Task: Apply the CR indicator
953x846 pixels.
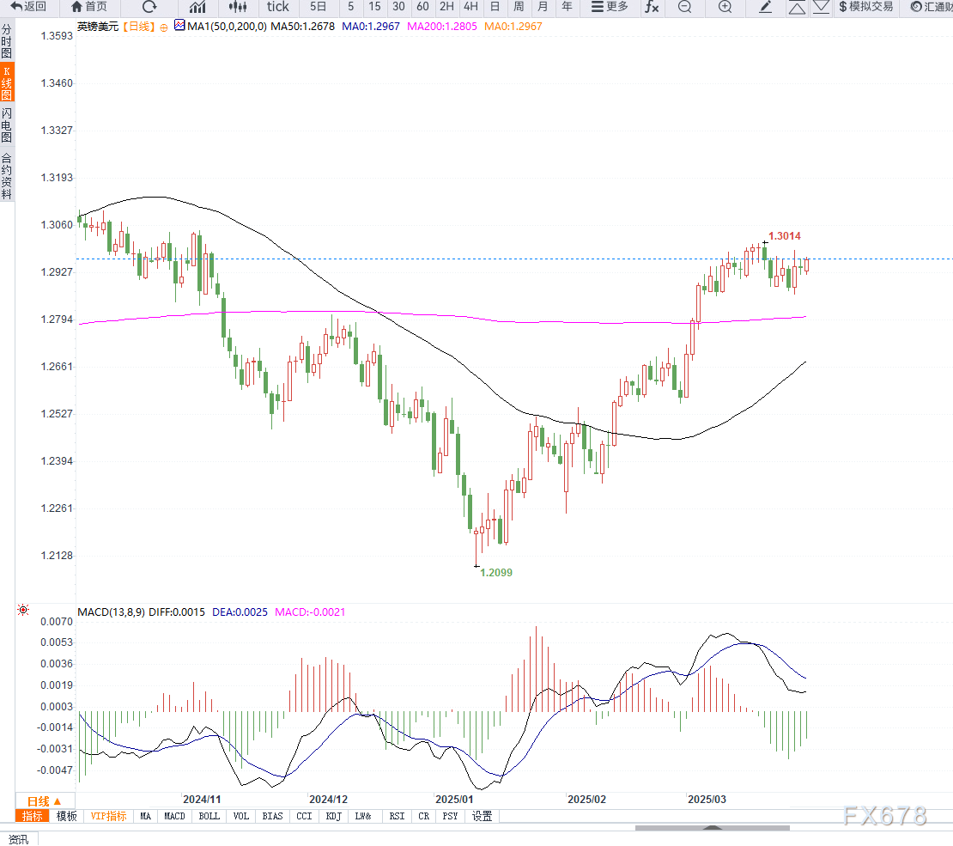Action: [423, 816]
